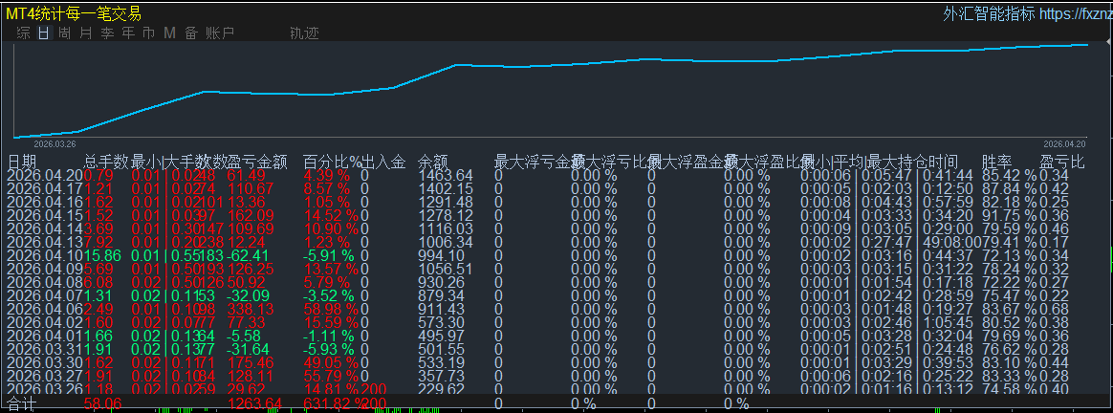Click win rate 91.75 %

[x=1010, y=216]
